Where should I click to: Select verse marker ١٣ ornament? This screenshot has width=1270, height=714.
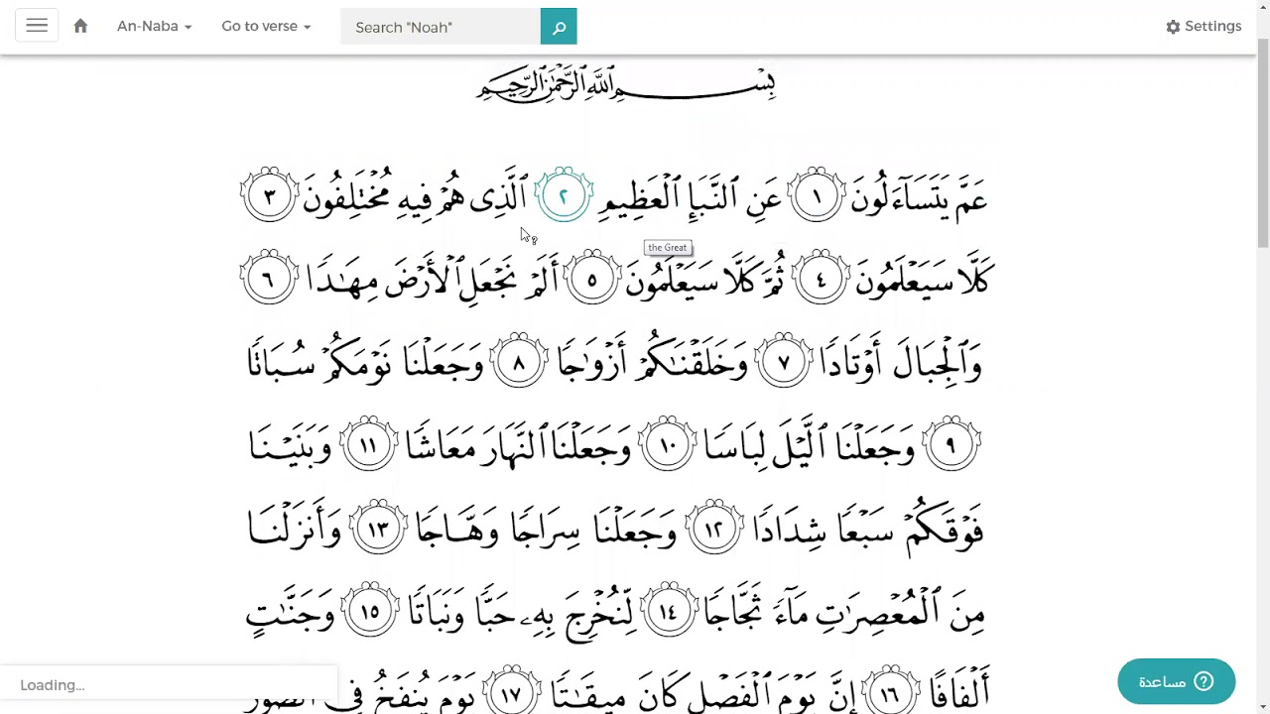click(x=378, y=529)
